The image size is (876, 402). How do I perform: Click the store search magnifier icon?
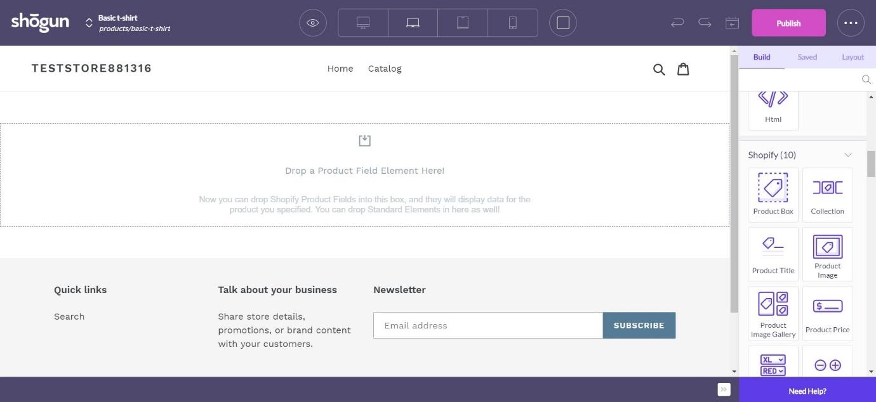coord(659,69)
